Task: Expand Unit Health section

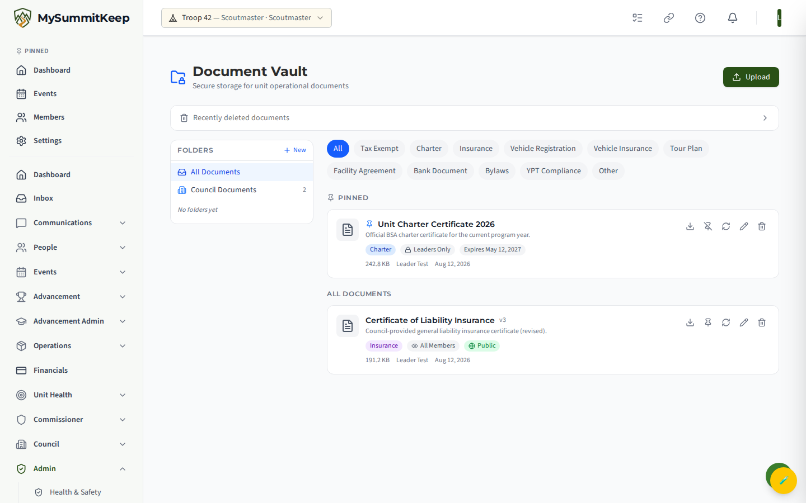Action: tap(72, 395)
